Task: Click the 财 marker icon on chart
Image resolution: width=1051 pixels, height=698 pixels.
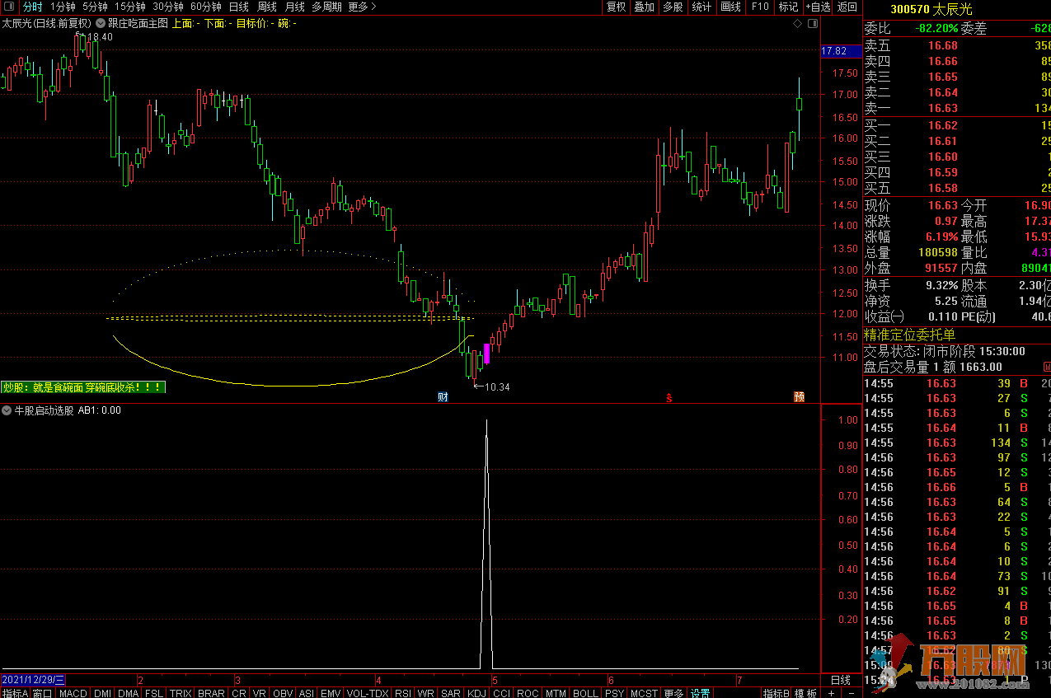Action: [x=443, y=397]
